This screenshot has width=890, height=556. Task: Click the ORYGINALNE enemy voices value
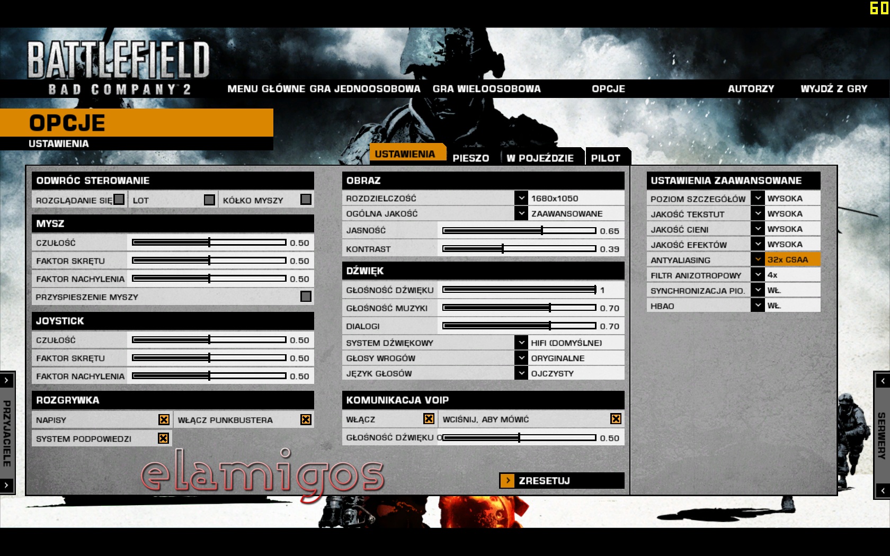pyautogui.click(x=558, y=358)
